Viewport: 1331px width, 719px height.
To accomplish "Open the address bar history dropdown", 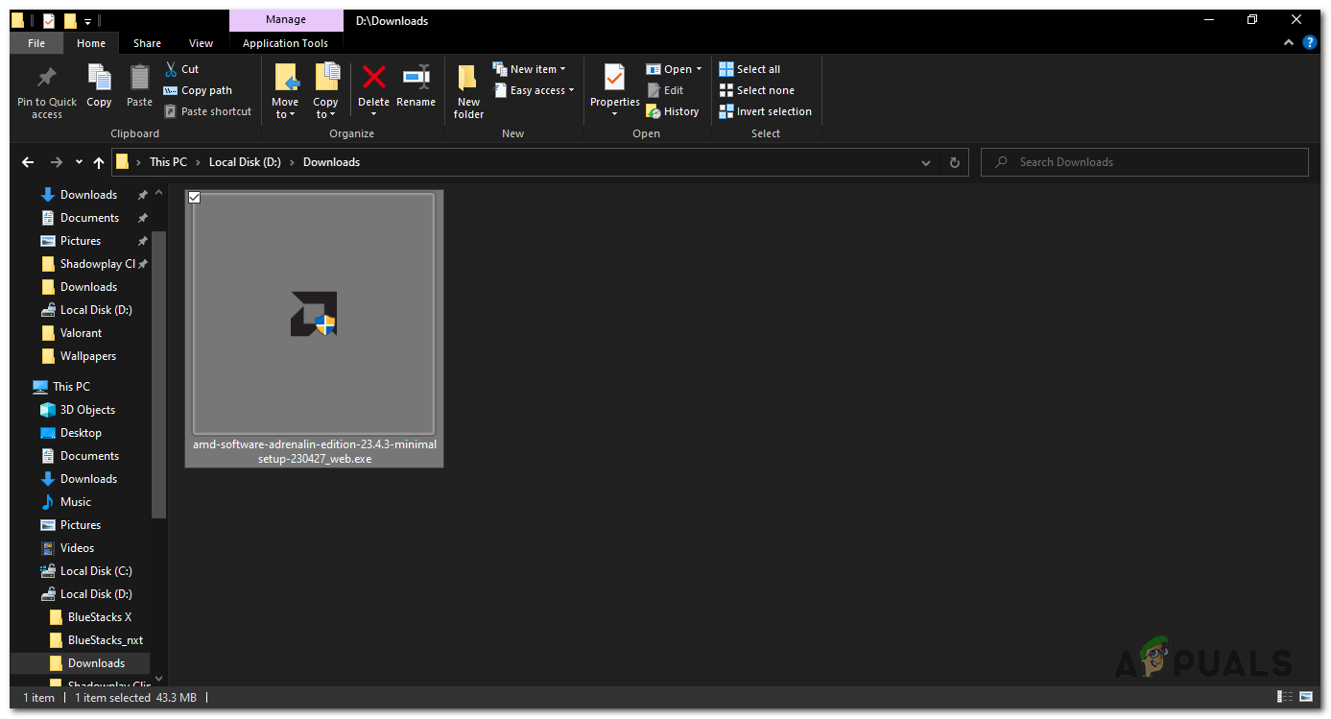I will [925, 162].
